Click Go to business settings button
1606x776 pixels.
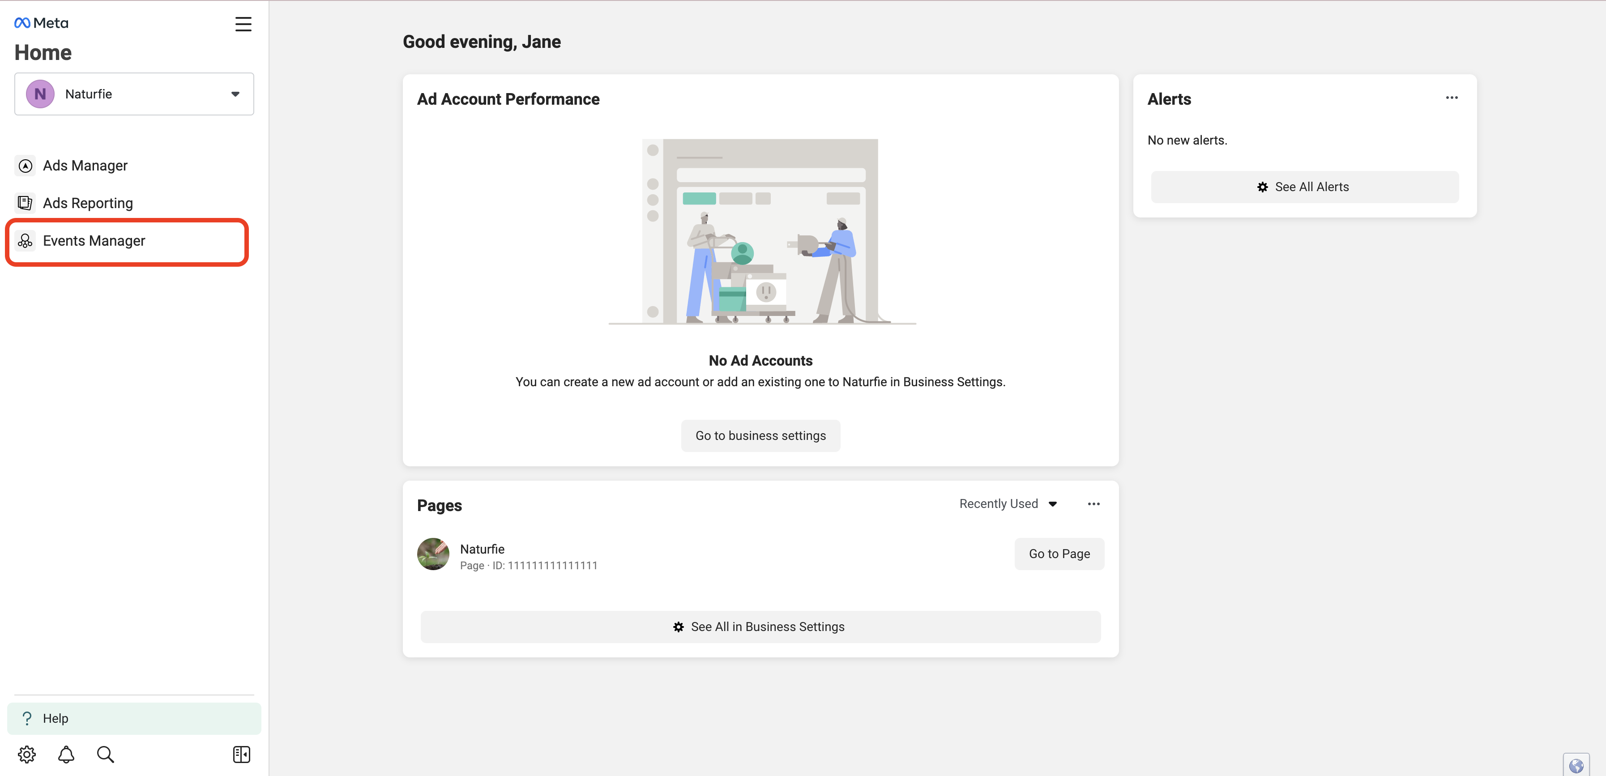(x=760, y=436)
